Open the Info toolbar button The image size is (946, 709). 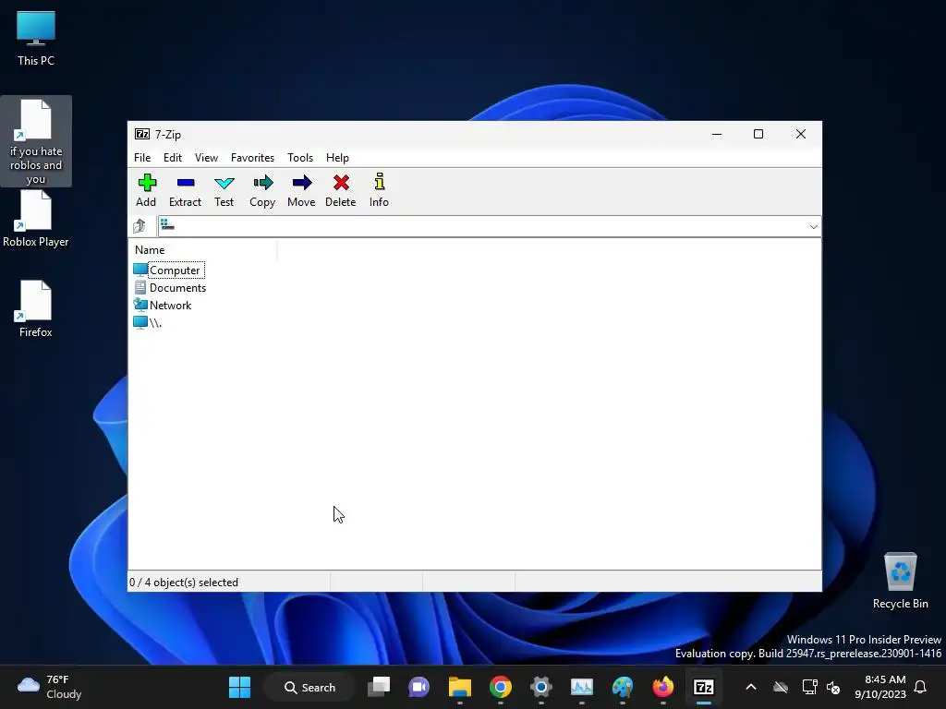[379, 190]
